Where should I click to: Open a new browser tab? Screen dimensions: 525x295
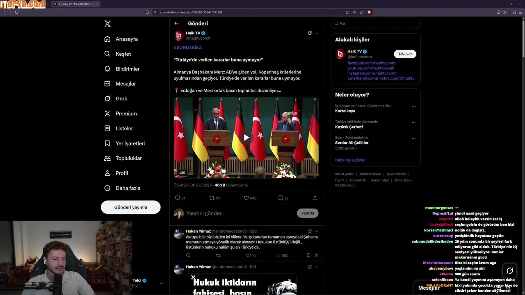pyautogui.click(x=105, y=4)
